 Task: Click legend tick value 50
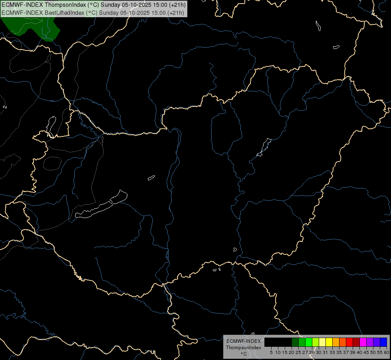point(373,352)
